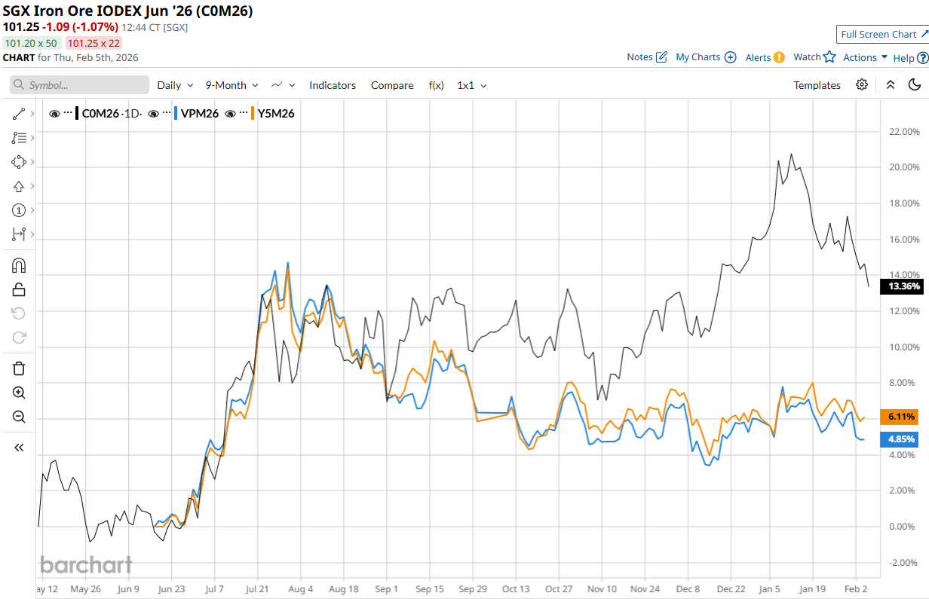Click the Full Screen Chart button

pyautogui.click(x=882, y=35)
